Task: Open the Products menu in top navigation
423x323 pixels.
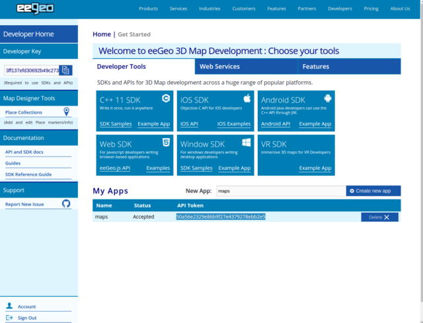Action: pos(148,9)
